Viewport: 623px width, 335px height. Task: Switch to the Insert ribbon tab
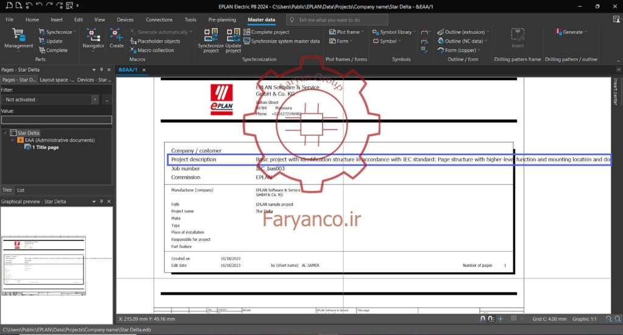point(57,19)
